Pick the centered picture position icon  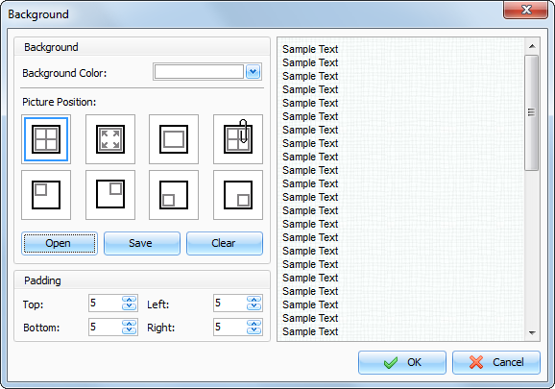(174, 139)
